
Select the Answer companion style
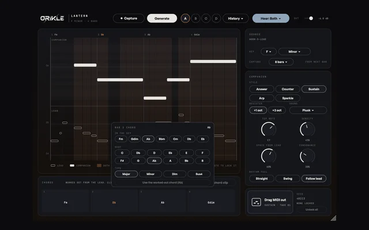[262, 89]
